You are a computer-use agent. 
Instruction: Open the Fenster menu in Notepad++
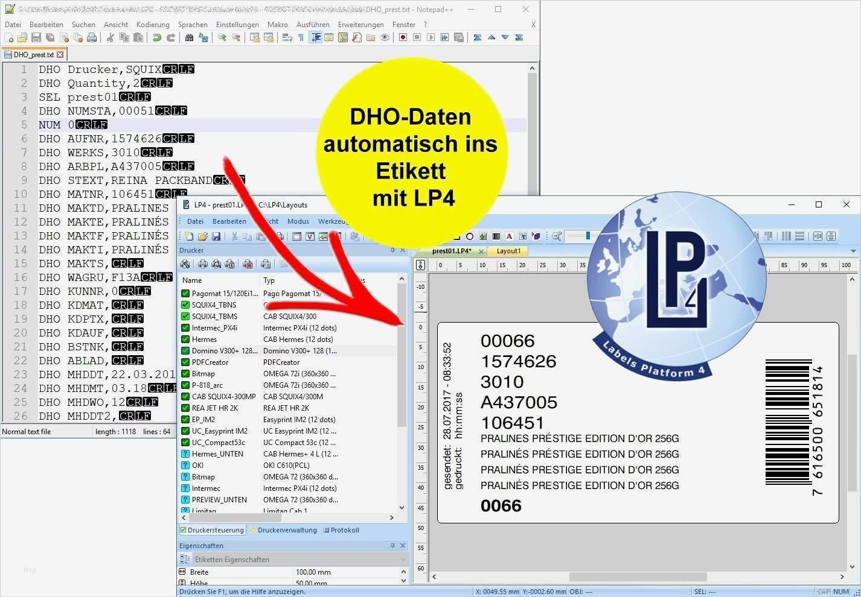point(404,25)
